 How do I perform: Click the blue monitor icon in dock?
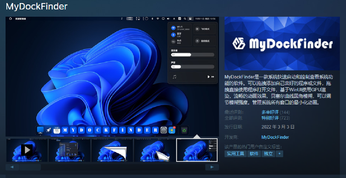pyautogui.click(x=41, y=130)
